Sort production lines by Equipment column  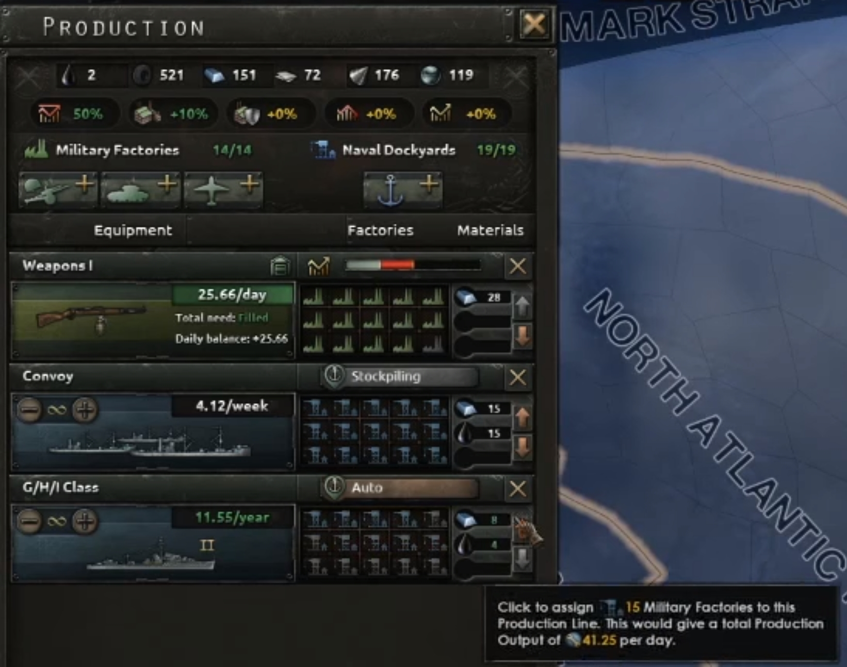click(x=133, y=230)
